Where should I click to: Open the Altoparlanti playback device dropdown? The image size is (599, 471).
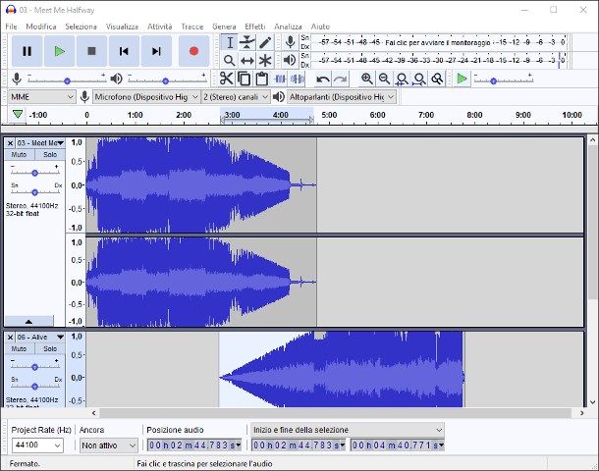pos(342,97)
